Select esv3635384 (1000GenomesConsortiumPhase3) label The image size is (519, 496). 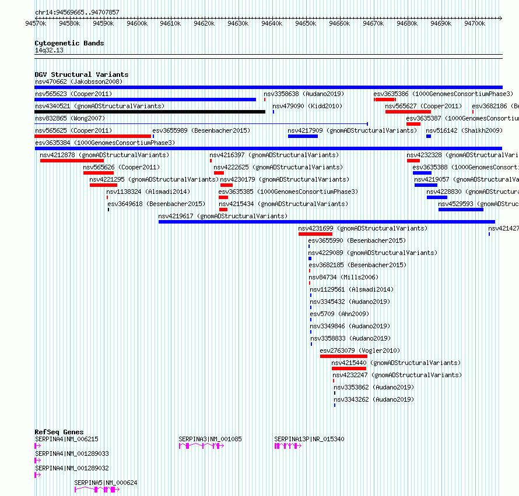click(105, 143)
